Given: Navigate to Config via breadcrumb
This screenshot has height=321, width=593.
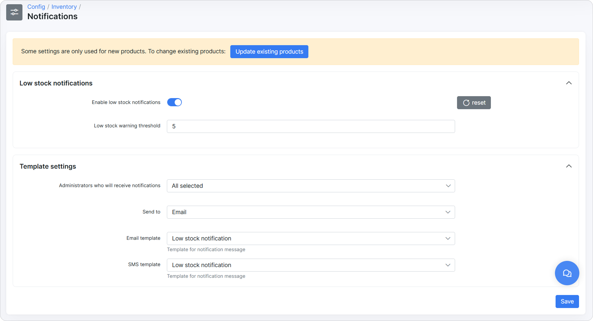Looking at the screenshot, I should click(36, 6).
